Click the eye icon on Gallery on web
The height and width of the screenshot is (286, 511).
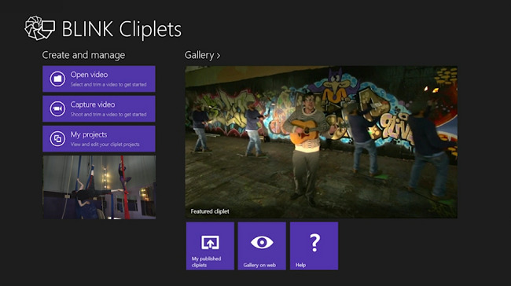coord(262,242)
